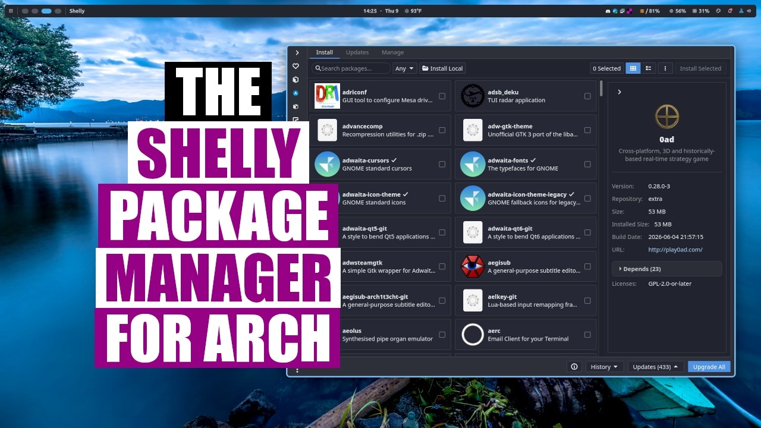Switch to the highlighted workspace indicator
761x428 pixels.
(46, 11)
